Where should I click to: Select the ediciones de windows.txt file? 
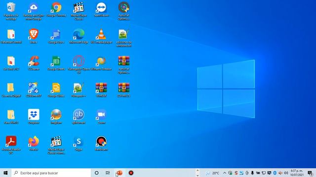(124, 38)
